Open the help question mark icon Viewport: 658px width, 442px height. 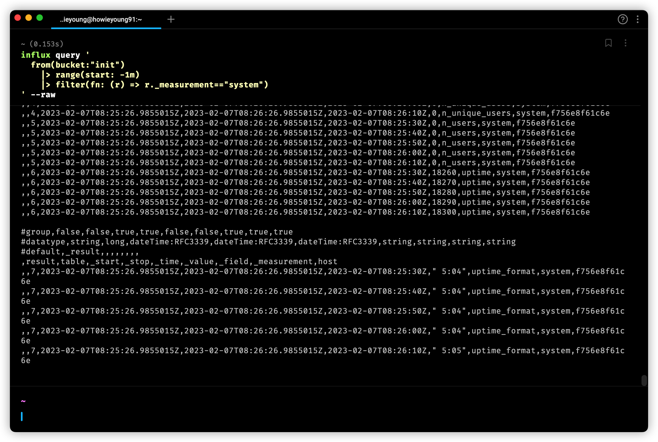pos(623,19)
